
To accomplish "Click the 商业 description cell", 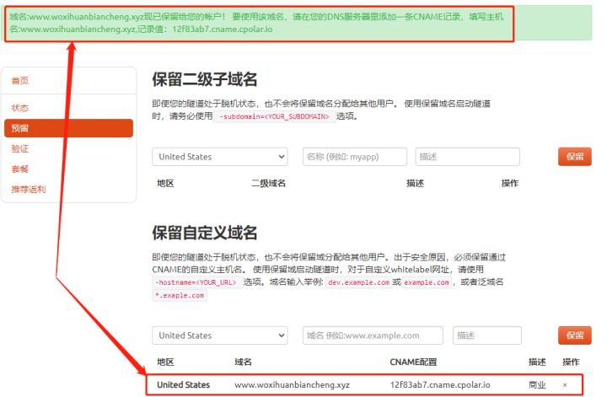I will [537, 385].
